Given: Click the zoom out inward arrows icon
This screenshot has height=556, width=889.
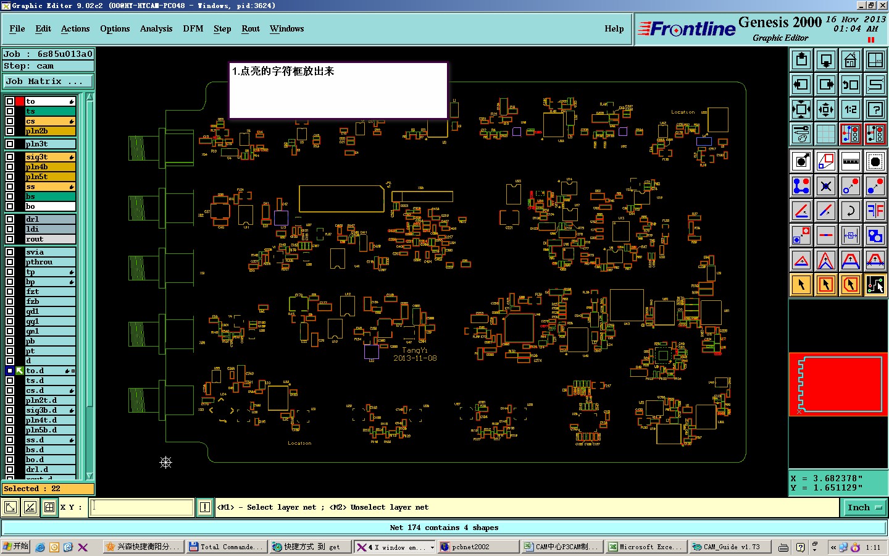Looking at the screenshot, I should coord(826,109).
